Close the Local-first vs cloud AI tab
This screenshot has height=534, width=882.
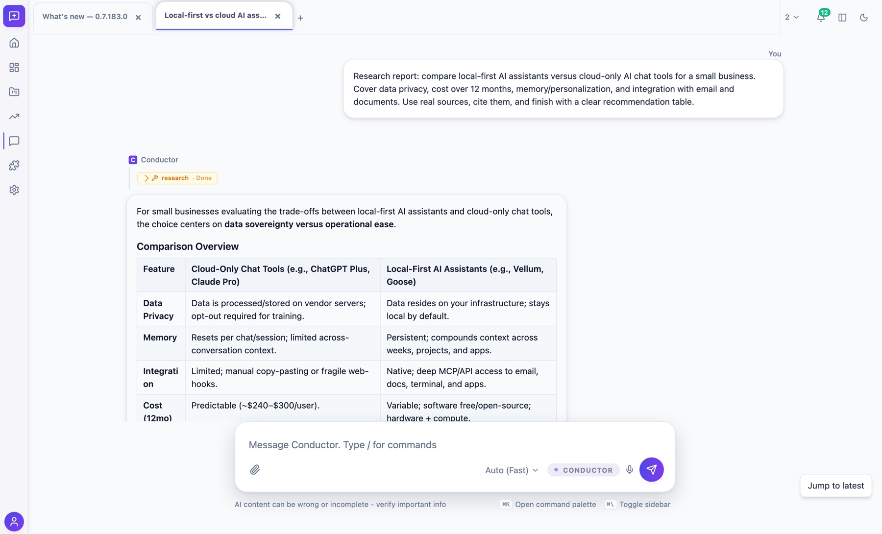(x=278, y=16)
